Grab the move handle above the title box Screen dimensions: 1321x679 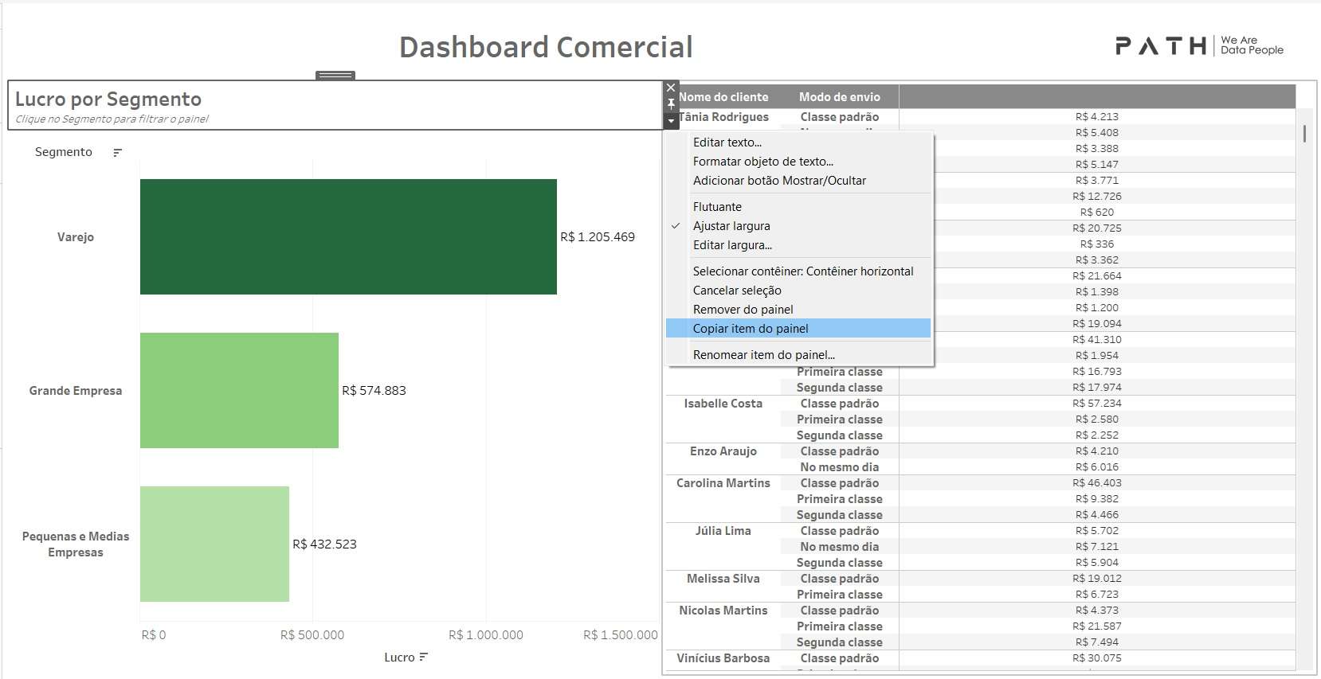[x=335, y=76]
